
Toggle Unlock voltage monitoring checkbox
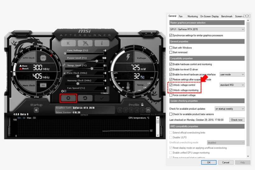tap(171, 90)
